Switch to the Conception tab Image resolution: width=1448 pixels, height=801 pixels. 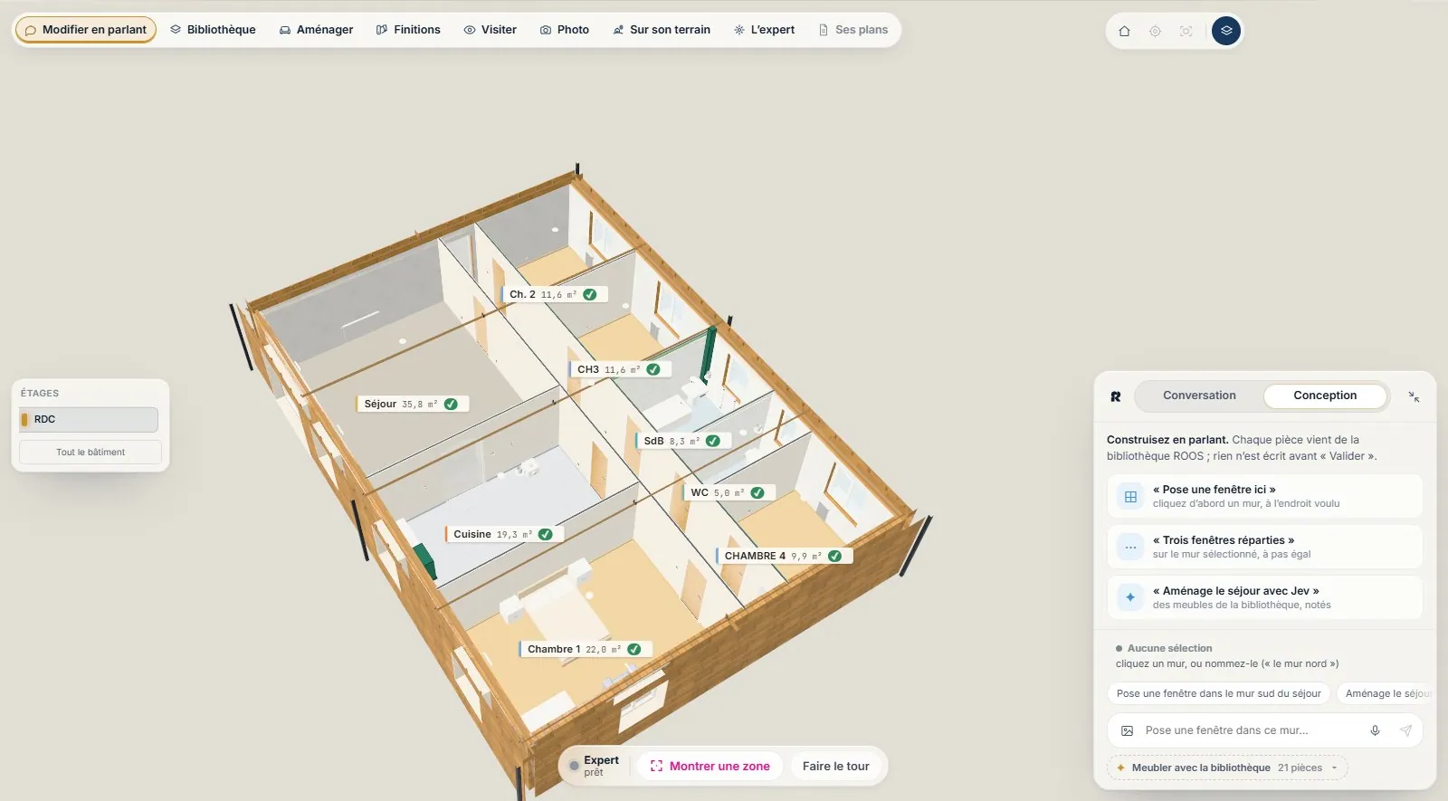(x=1325, y=396)
